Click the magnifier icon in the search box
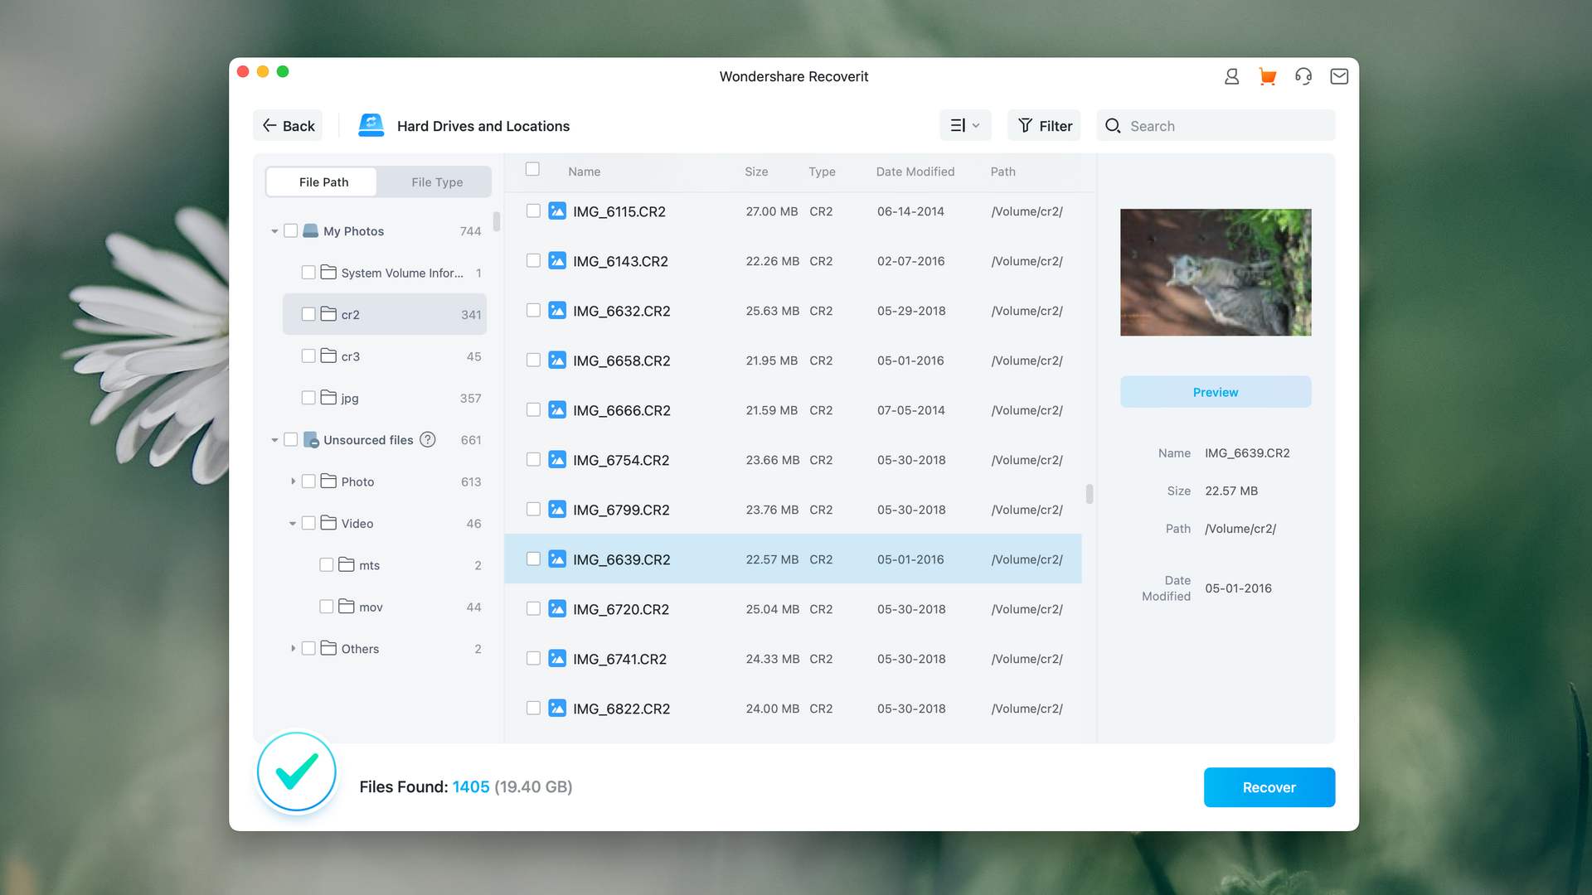This screenshot has width=1592, height=895. pyautogui.click(x=1113, y=126)
